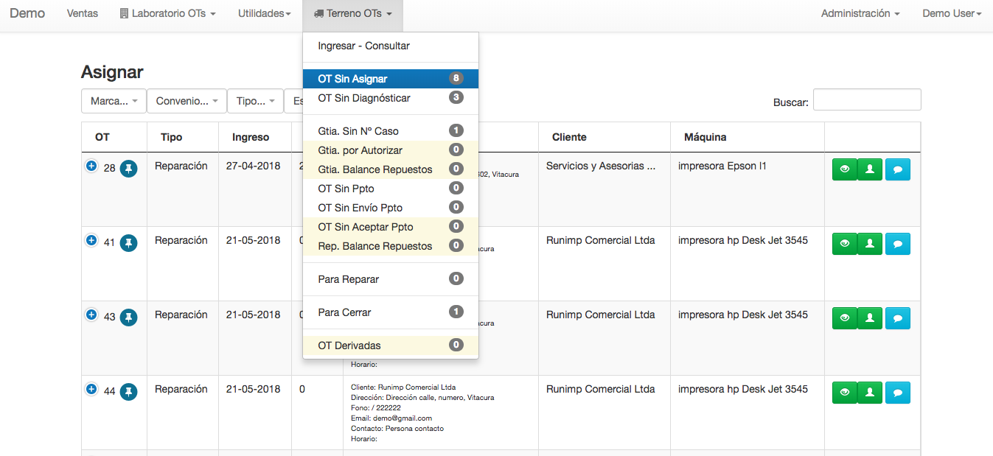Sort table by Tipo column header
Image resolution: width=993 pixels, height=456 pixels.
click(x=183, y=137)
